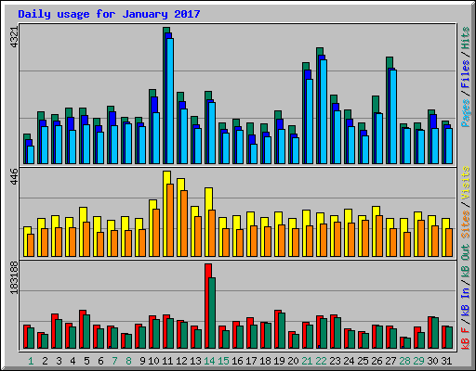Click day label 9 on the x-axis
This screenshot has height=371, width=476.
coord(142,361)
